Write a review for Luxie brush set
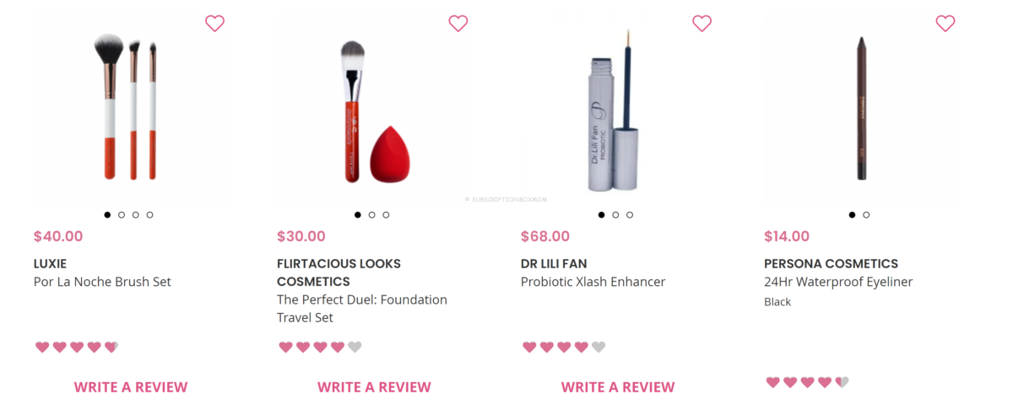The width and height of the screenshot is (1013, 399). pyautogui.click(x=131, y=387)
